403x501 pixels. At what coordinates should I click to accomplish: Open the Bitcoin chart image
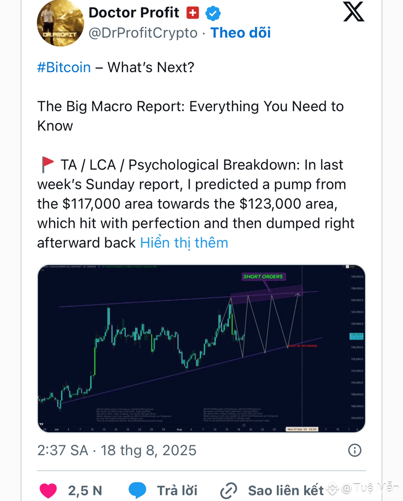pyautogui.click(x=201, y=348)
